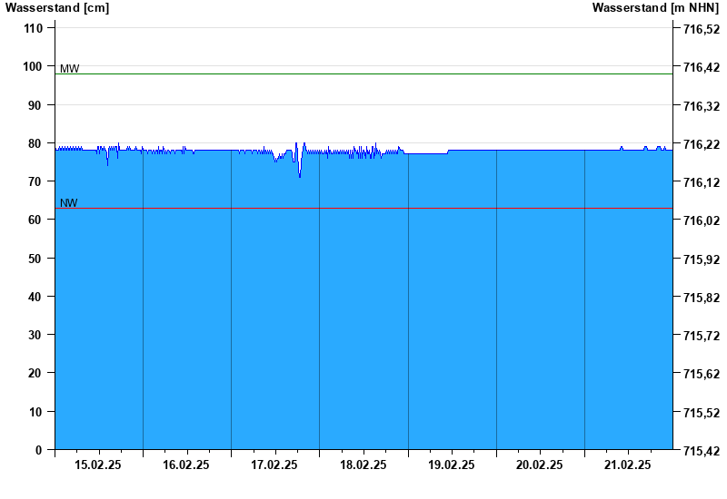Click the deepest water level dip on 17.02.25
727x499 pixels.
click(300, 176)
